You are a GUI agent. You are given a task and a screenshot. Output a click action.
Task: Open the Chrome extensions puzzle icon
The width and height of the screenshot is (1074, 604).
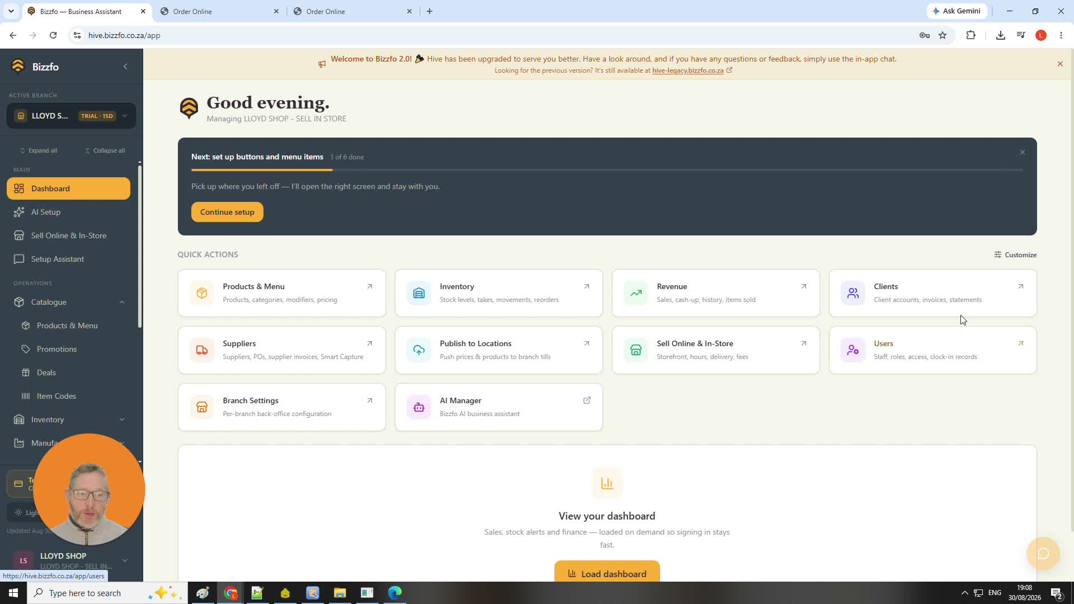pyautogui.click(x=971, y=35)
